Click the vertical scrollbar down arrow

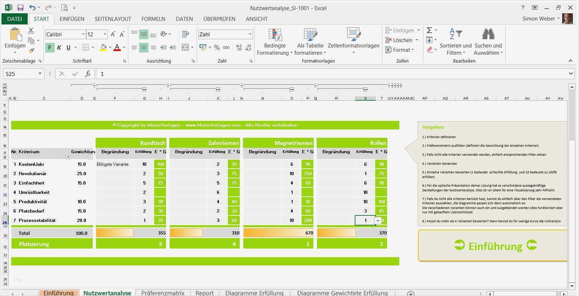point(572,286)
